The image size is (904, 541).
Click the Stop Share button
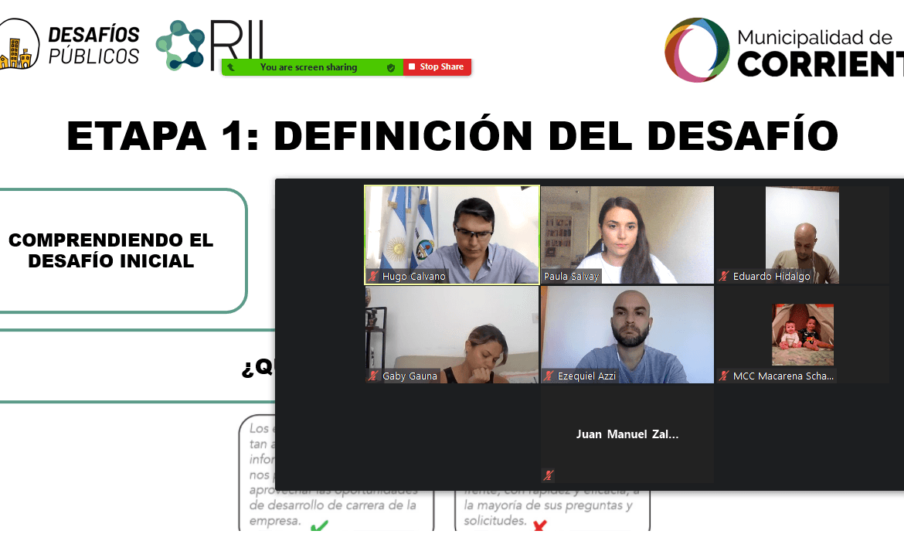437,67
